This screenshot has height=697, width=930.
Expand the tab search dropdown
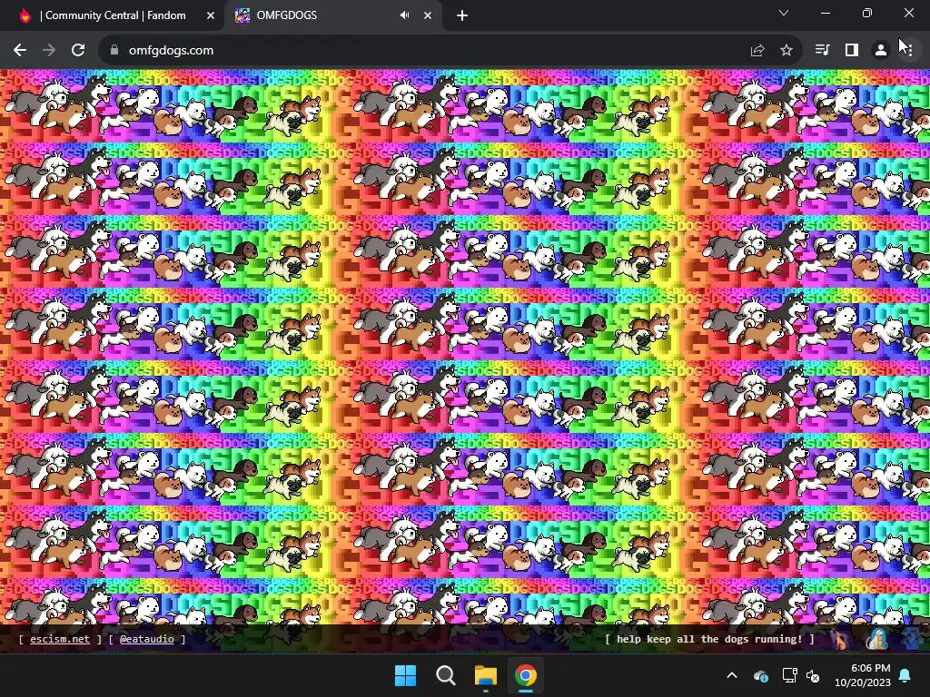click(784, 13)
